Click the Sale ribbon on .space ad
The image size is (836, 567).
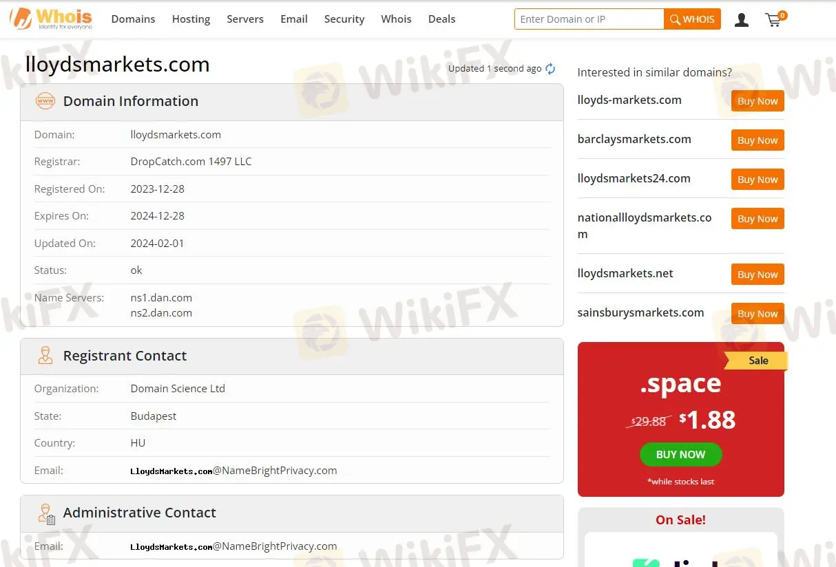pyautogui.click(x=757, y=361)
